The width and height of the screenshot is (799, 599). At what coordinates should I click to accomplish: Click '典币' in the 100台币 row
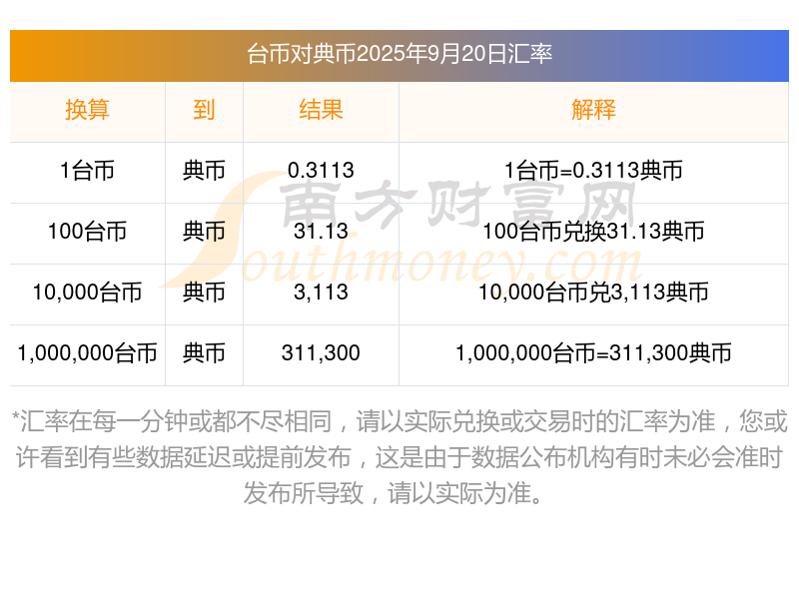204,232
